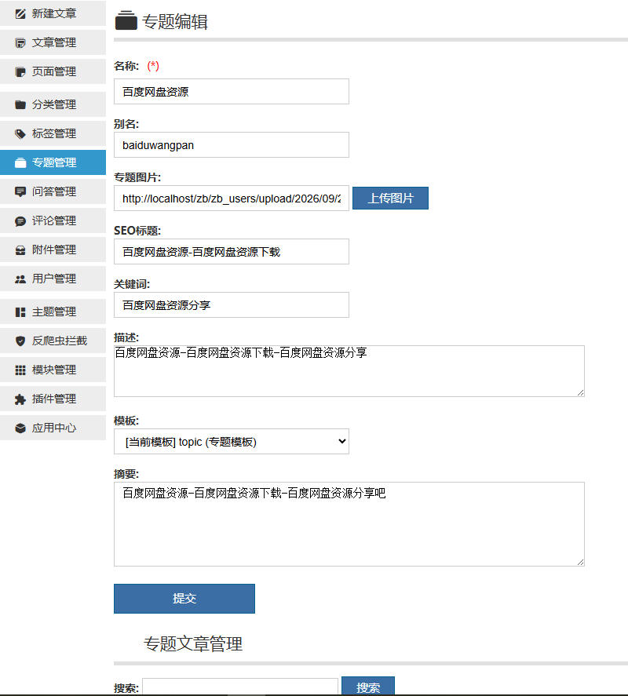The height and width of the screenshot is (696, 628).
Task: Open 附件管理 menu item
Action: coord(53,250)
